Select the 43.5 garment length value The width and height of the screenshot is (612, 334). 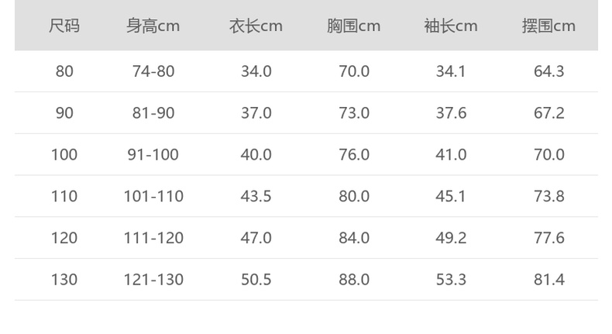(256, 196)
